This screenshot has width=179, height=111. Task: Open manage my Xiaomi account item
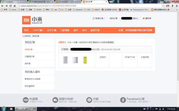pyautogui.click(x=32, y=79)
